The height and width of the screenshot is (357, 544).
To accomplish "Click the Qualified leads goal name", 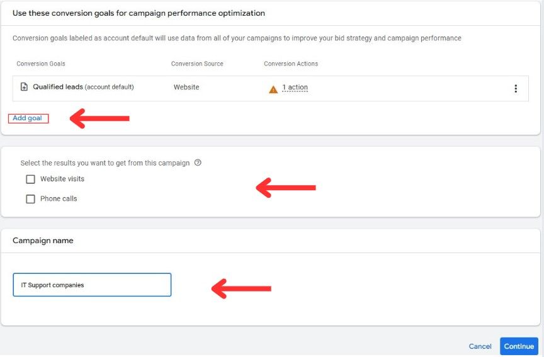I will click(x=58, y=87).
